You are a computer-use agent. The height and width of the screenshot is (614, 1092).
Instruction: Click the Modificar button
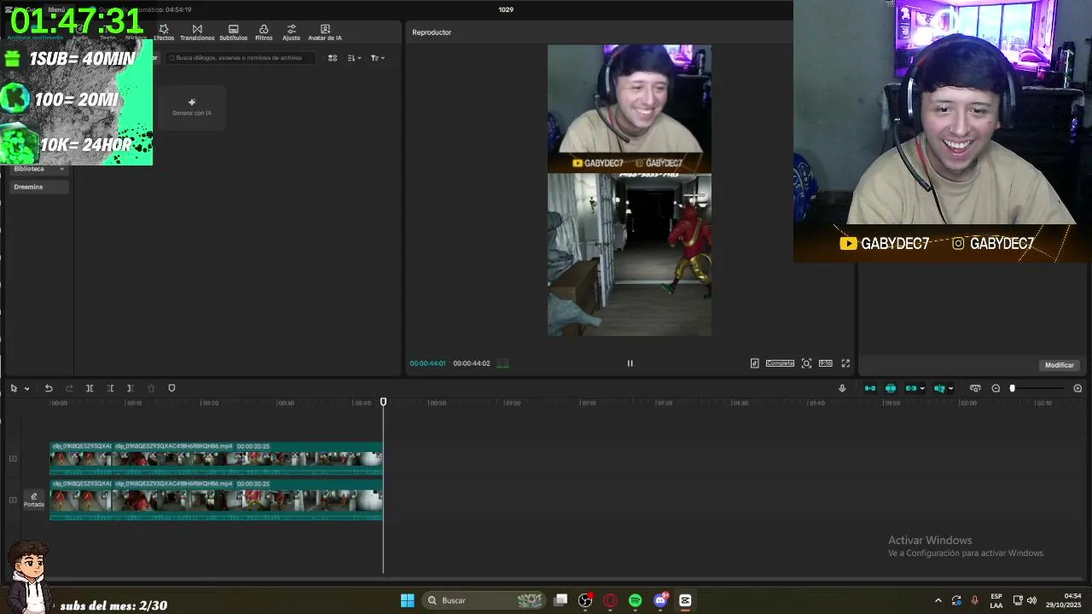(x=1060, y=365)
